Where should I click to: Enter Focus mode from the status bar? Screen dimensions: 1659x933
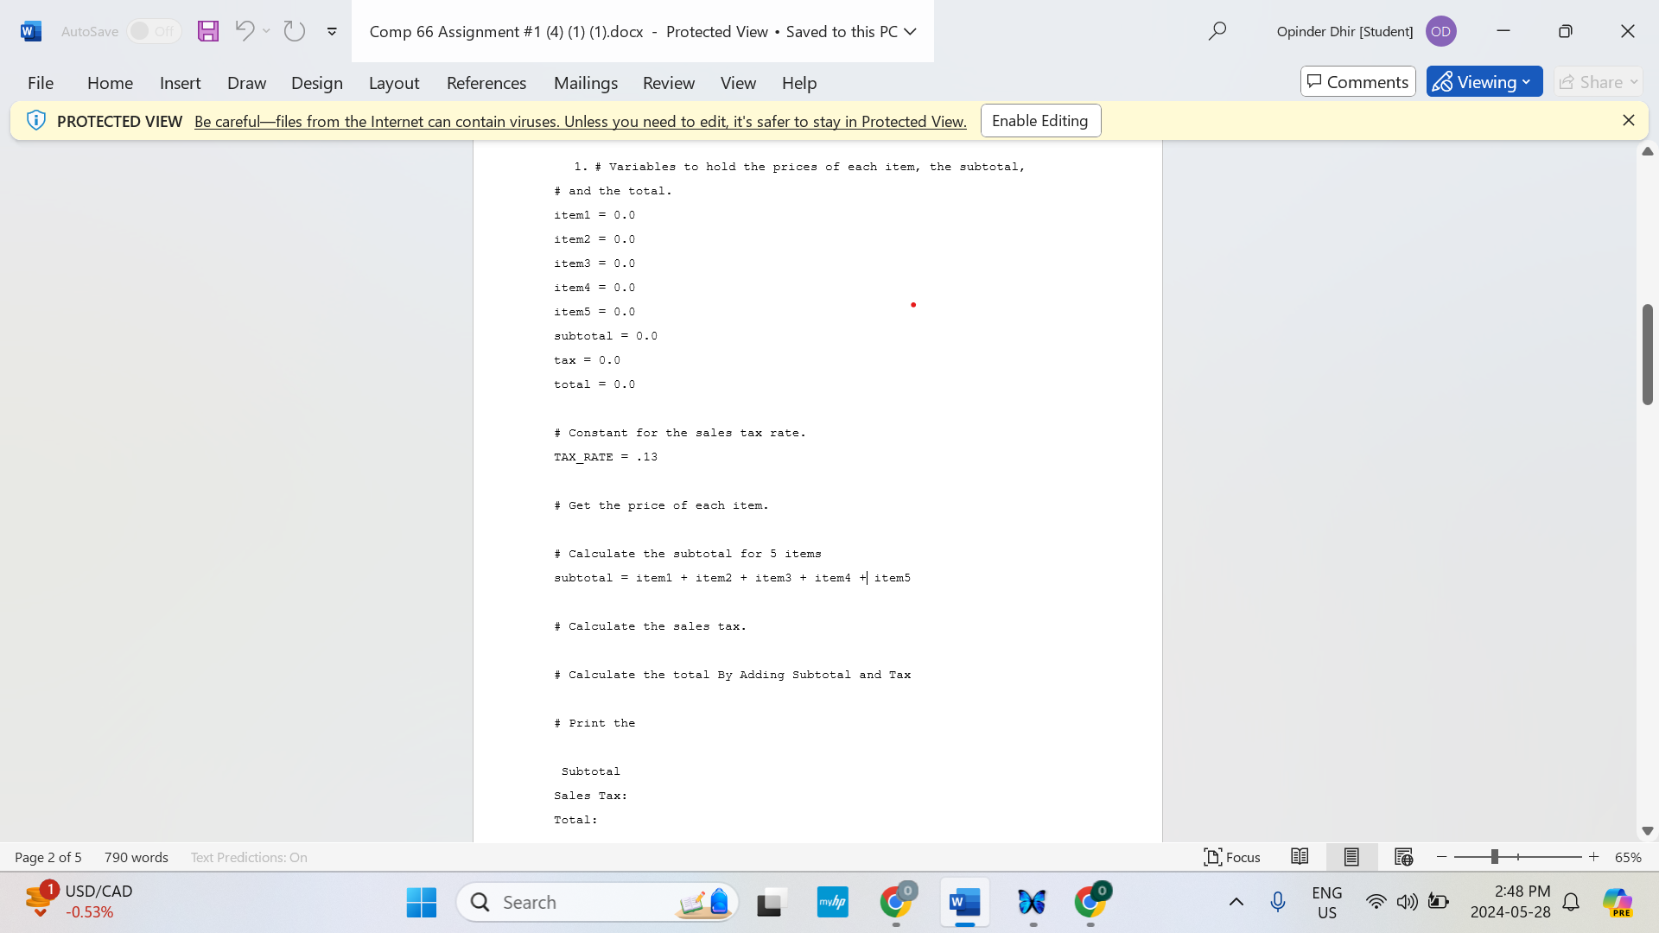tap(1231, 857)
